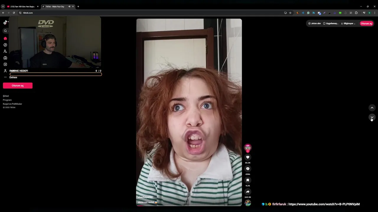Click the TikTok logo in the sidebar
Image resolution: width=378 pixels, height=212 pixels.
(5, 22)
